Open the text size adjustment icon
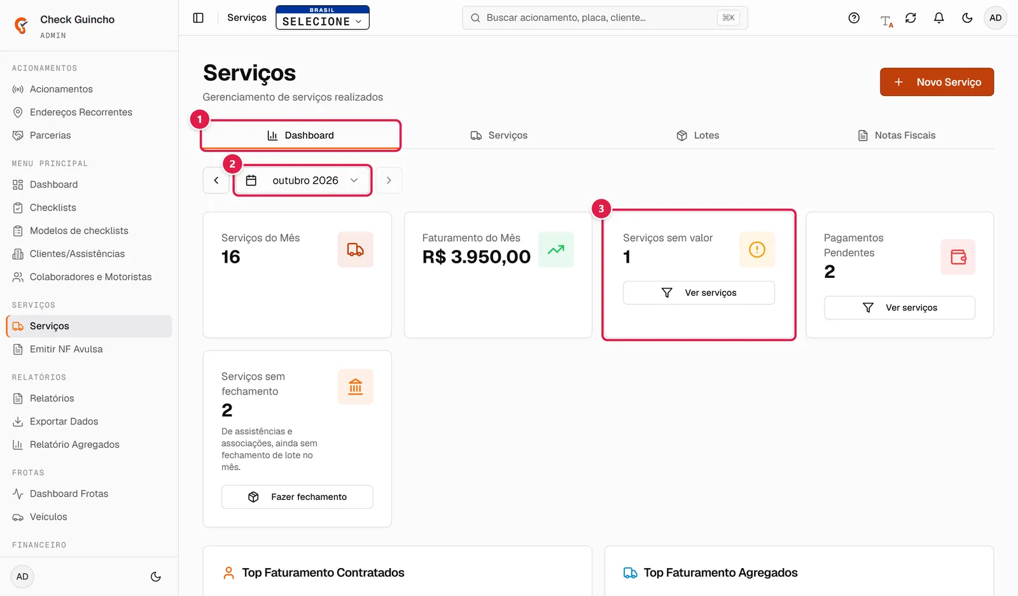Screen dimensions: 1018x596 [x=886, y=20]
